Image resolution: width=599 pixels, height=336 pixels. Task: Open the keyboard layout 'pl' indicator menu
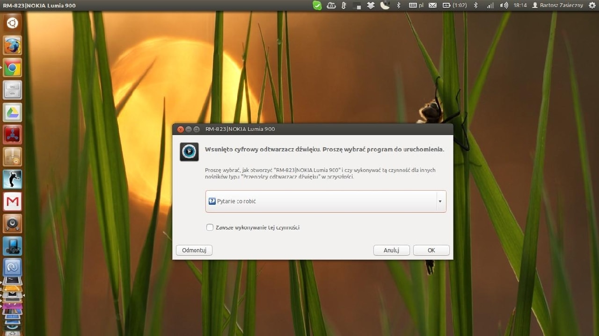416,5
